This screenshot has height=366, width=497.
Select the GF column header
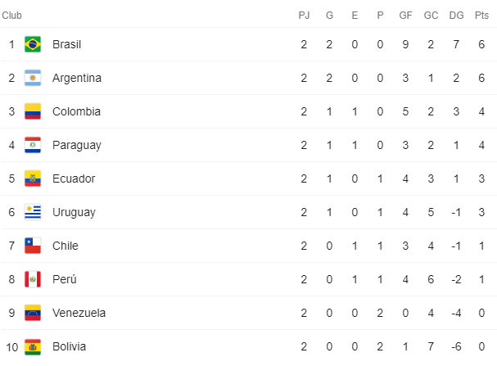coord(405,16)
